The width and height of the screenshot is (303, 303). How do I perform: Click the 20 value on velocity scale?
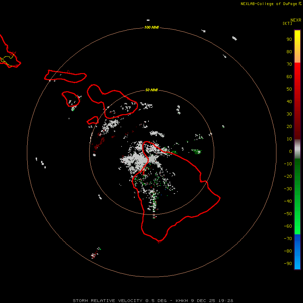click(289, 126)
